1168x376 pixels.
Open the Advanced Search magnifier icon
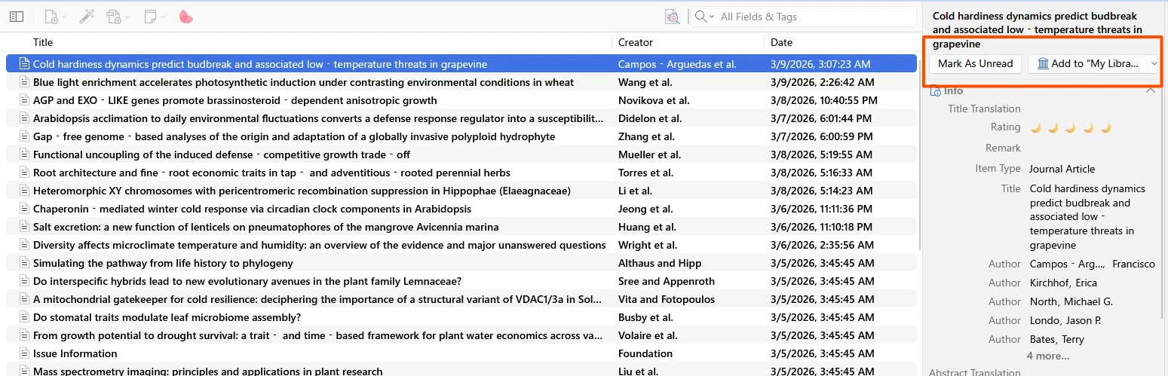(672, 17)
